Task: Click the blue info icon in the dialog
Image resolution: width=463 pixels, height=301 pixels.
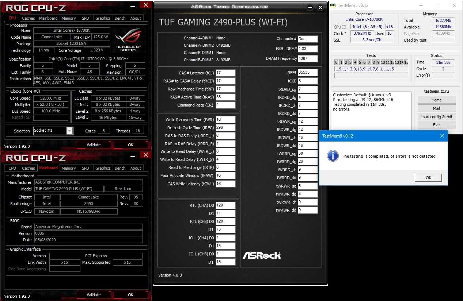Action: (333, 156)
